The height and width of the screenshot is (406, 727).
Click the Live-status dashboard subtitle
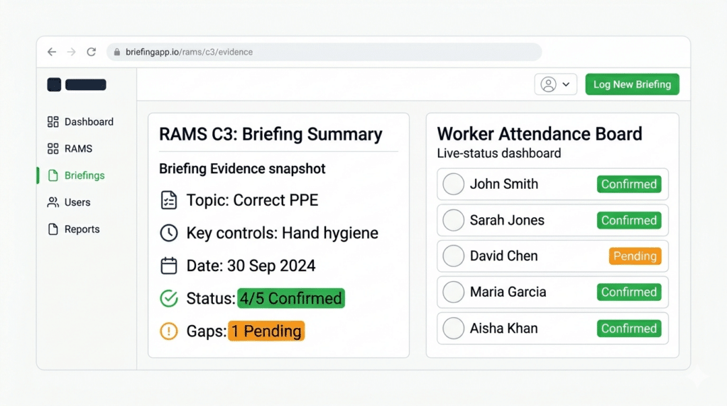pos(499,153)
